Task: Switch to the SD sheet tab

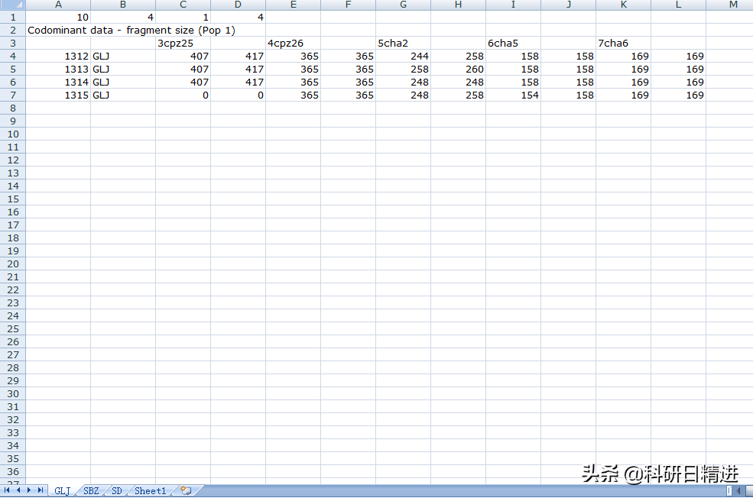Action: pos(117,491)
